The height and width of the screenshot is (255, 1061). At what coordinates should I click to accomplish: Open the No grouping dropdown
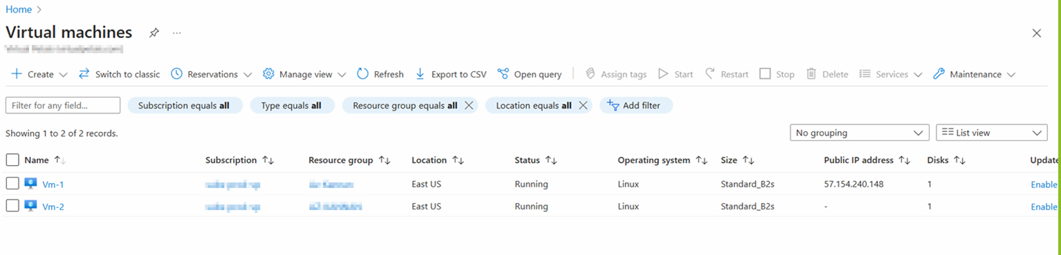point(860,133)
